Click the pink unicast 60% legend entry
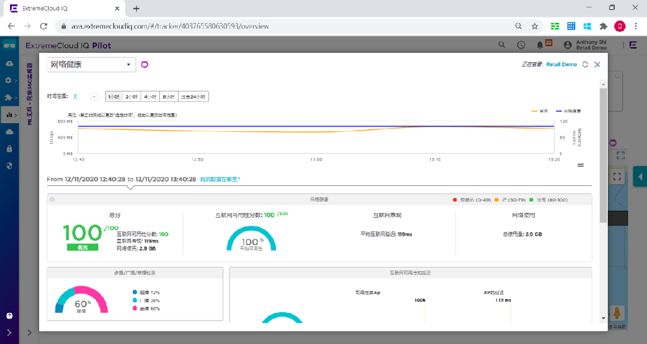Screen dimensions: 647x344 tap(146, 309)
